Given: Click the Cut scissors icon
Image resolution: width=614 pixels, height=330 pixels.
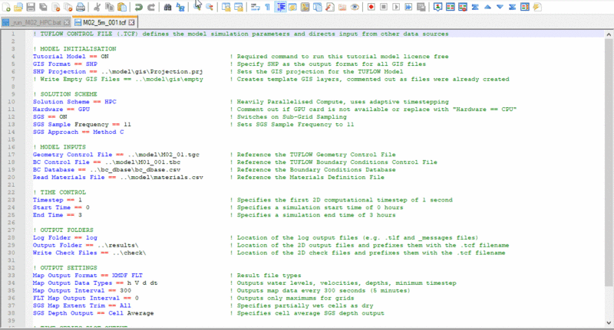Looking at the screenshot, I should coord(96,7).
